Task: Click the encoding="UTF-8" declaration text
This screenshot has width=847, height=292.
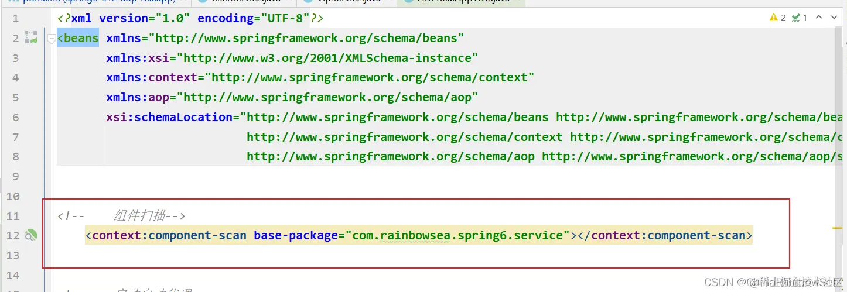Action: click(253, 19)
